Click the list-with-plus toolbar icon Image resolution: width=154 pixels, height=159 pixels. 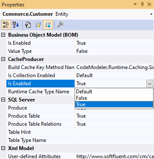[38, 25]
